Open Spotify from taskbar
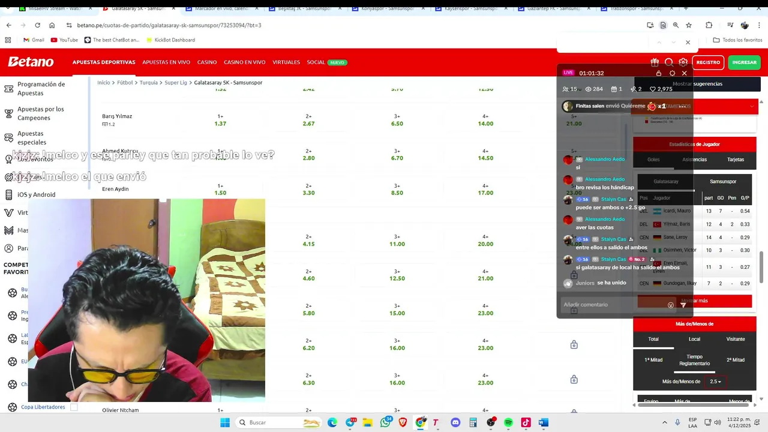Viewport: 768px width, 432px height. tap(508, 422)
